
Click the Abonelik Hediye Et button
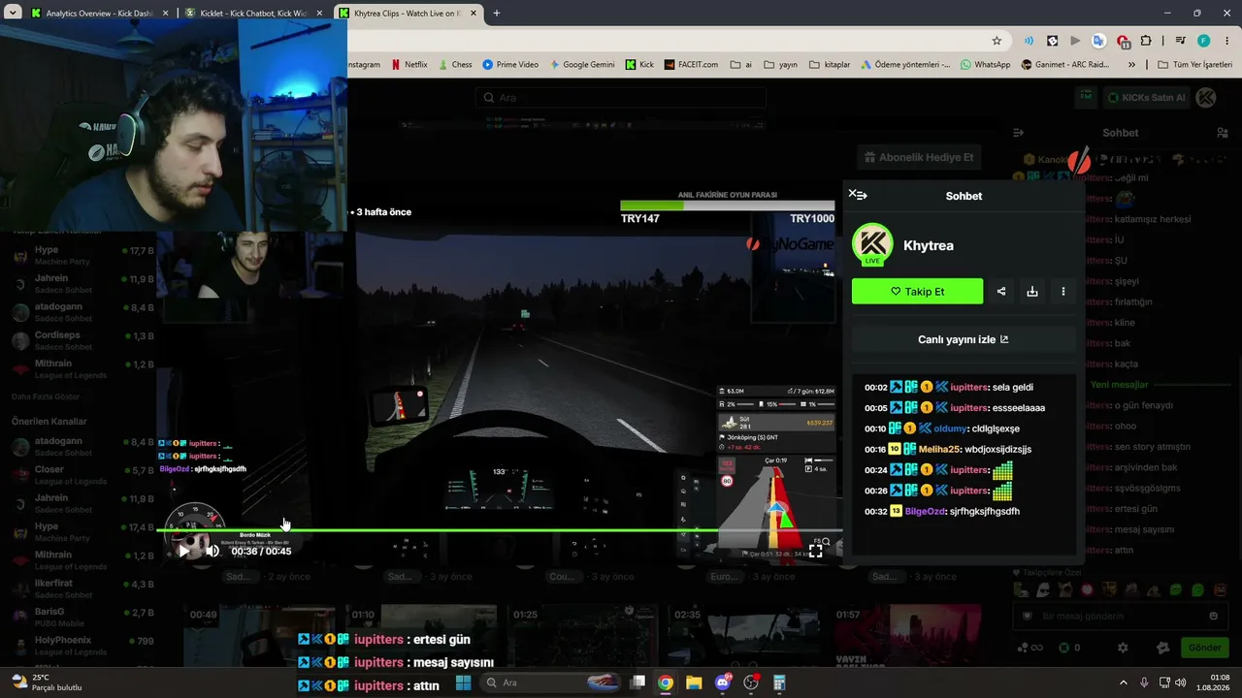click(919, 157)
